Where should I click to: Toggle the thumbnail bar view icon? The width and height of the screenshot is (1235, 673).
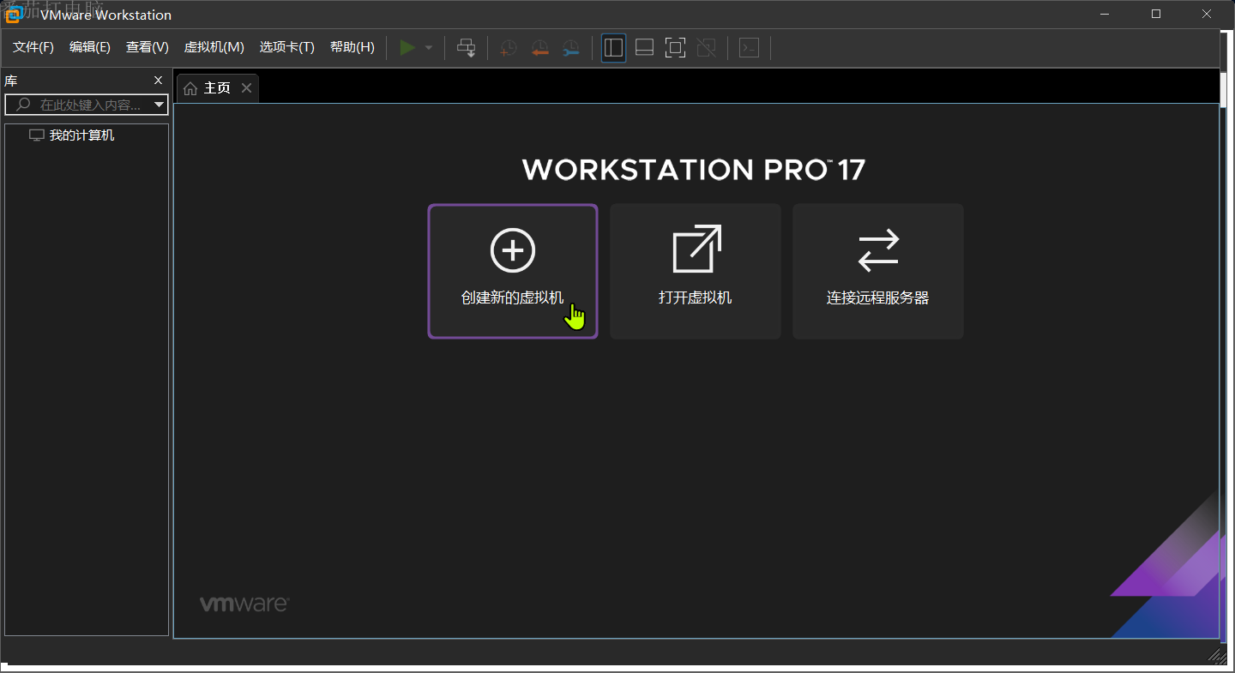(644, 48)
